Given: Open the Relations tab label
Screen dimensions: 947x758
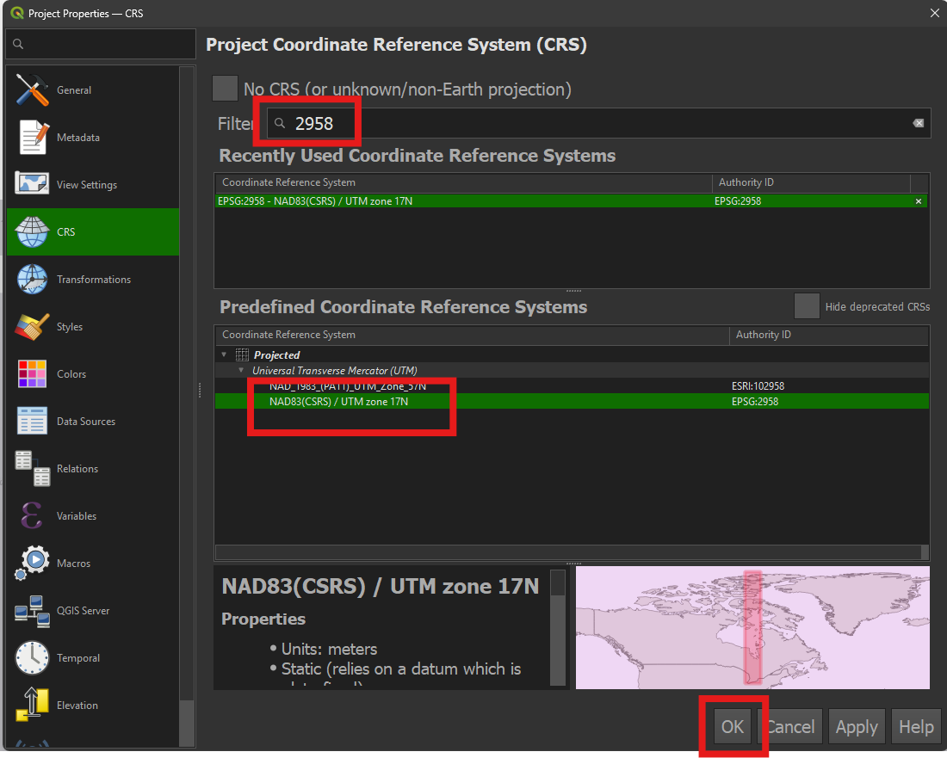Looking at the screenshot, I should (77, 469).
